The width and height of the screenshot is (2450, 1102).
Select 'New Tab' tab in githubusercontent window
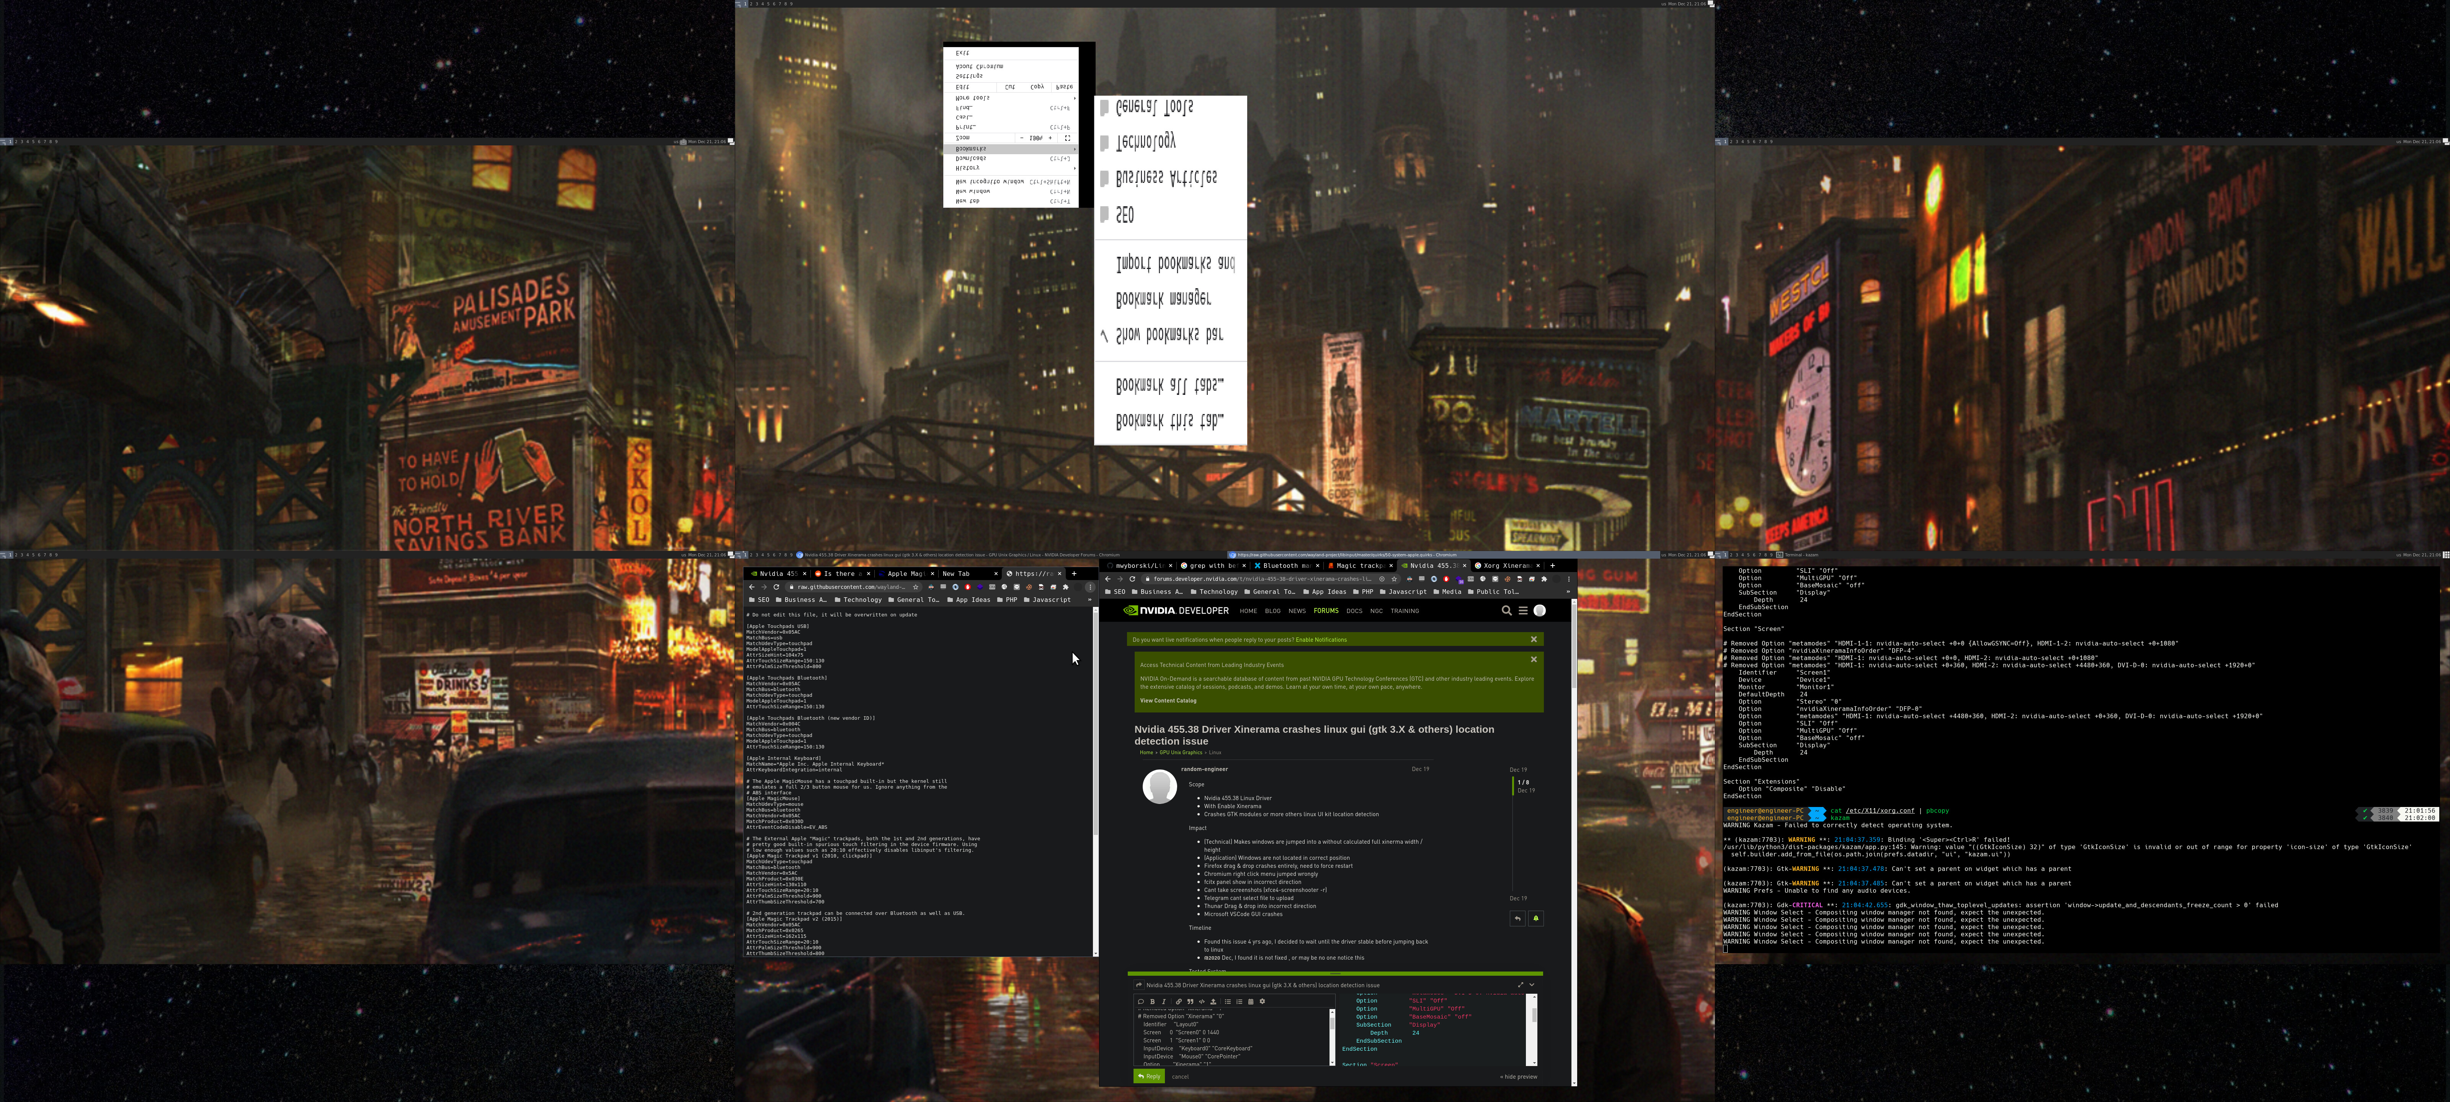coord(970,573)
